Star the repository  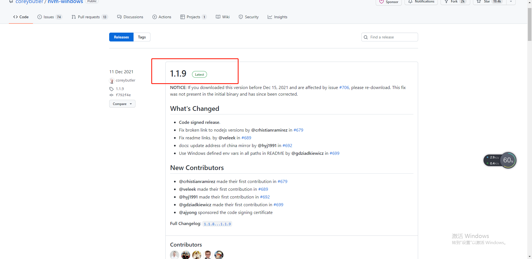coord(490,2)
